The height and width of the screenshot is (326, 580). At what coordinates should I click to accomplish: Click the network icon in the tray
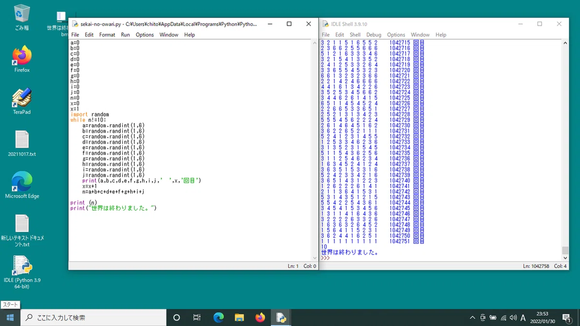pyautogui.click(x=503, y=318)
